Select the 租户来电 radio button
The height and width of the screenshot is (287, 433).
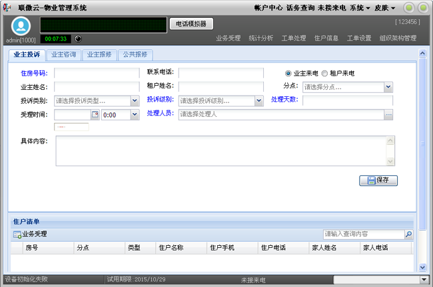tap(324, 73)
